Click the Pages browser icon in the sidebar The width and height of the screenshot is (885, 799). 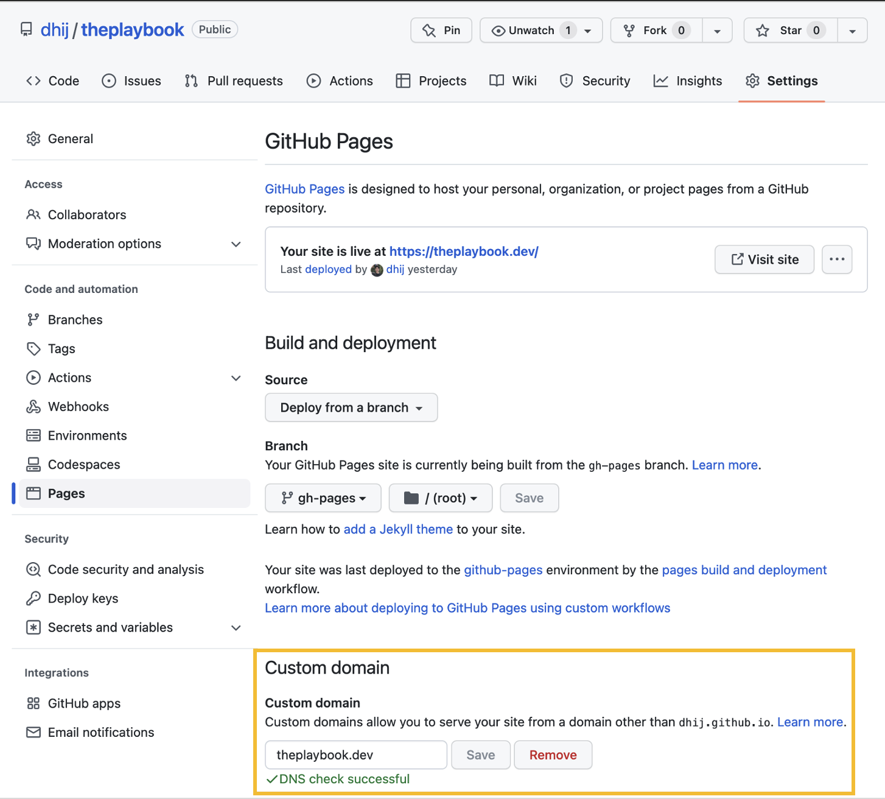[x=33, y=493]
